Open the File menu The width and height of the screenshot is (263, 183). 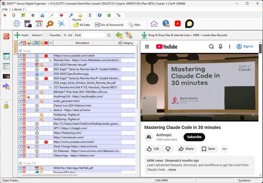(5, 9)
